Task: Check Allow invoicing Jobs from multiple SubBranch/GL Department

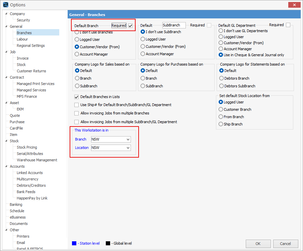Action: [x=77, y=122]
